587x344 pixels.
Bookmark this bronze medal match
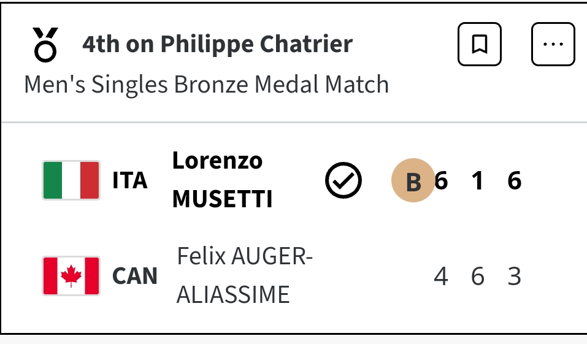[x=479, y=44]
